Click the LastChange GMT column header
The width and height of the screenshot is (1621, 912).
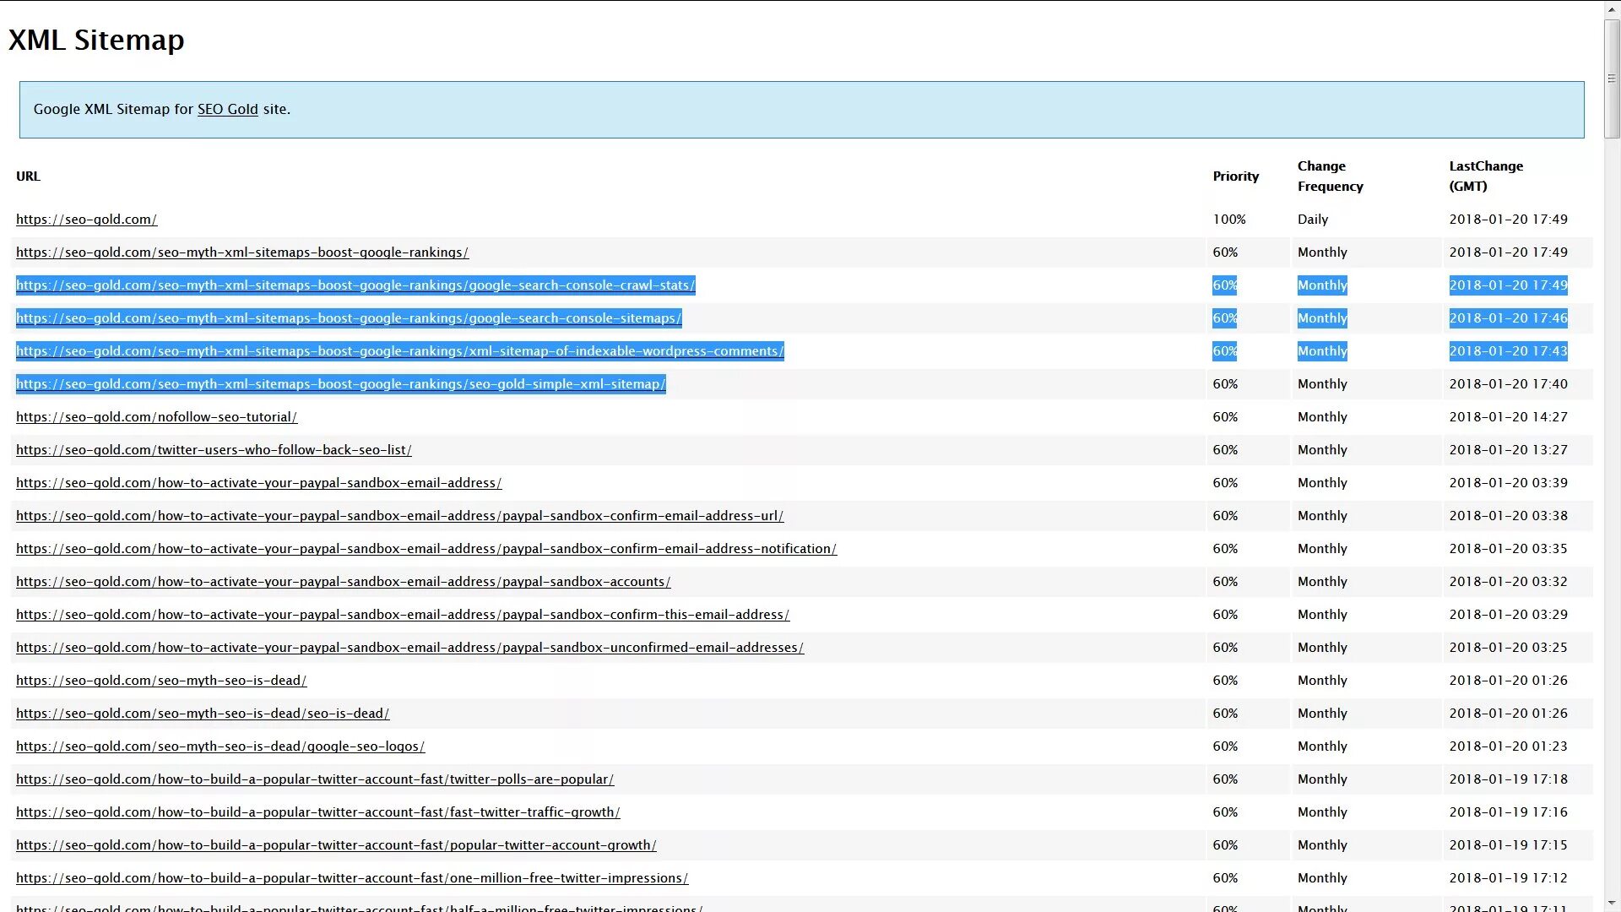tap(1485, 175)
